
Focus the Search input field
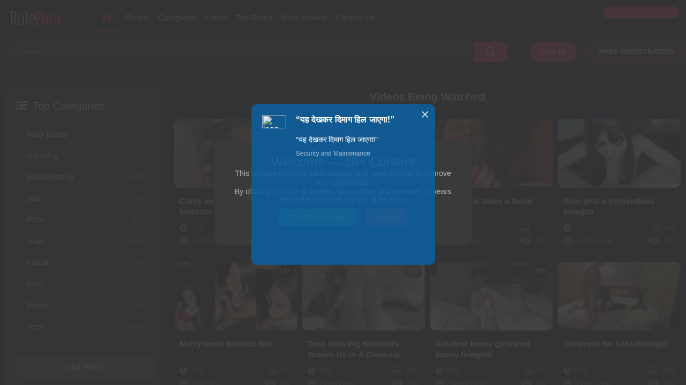[243, 51]
